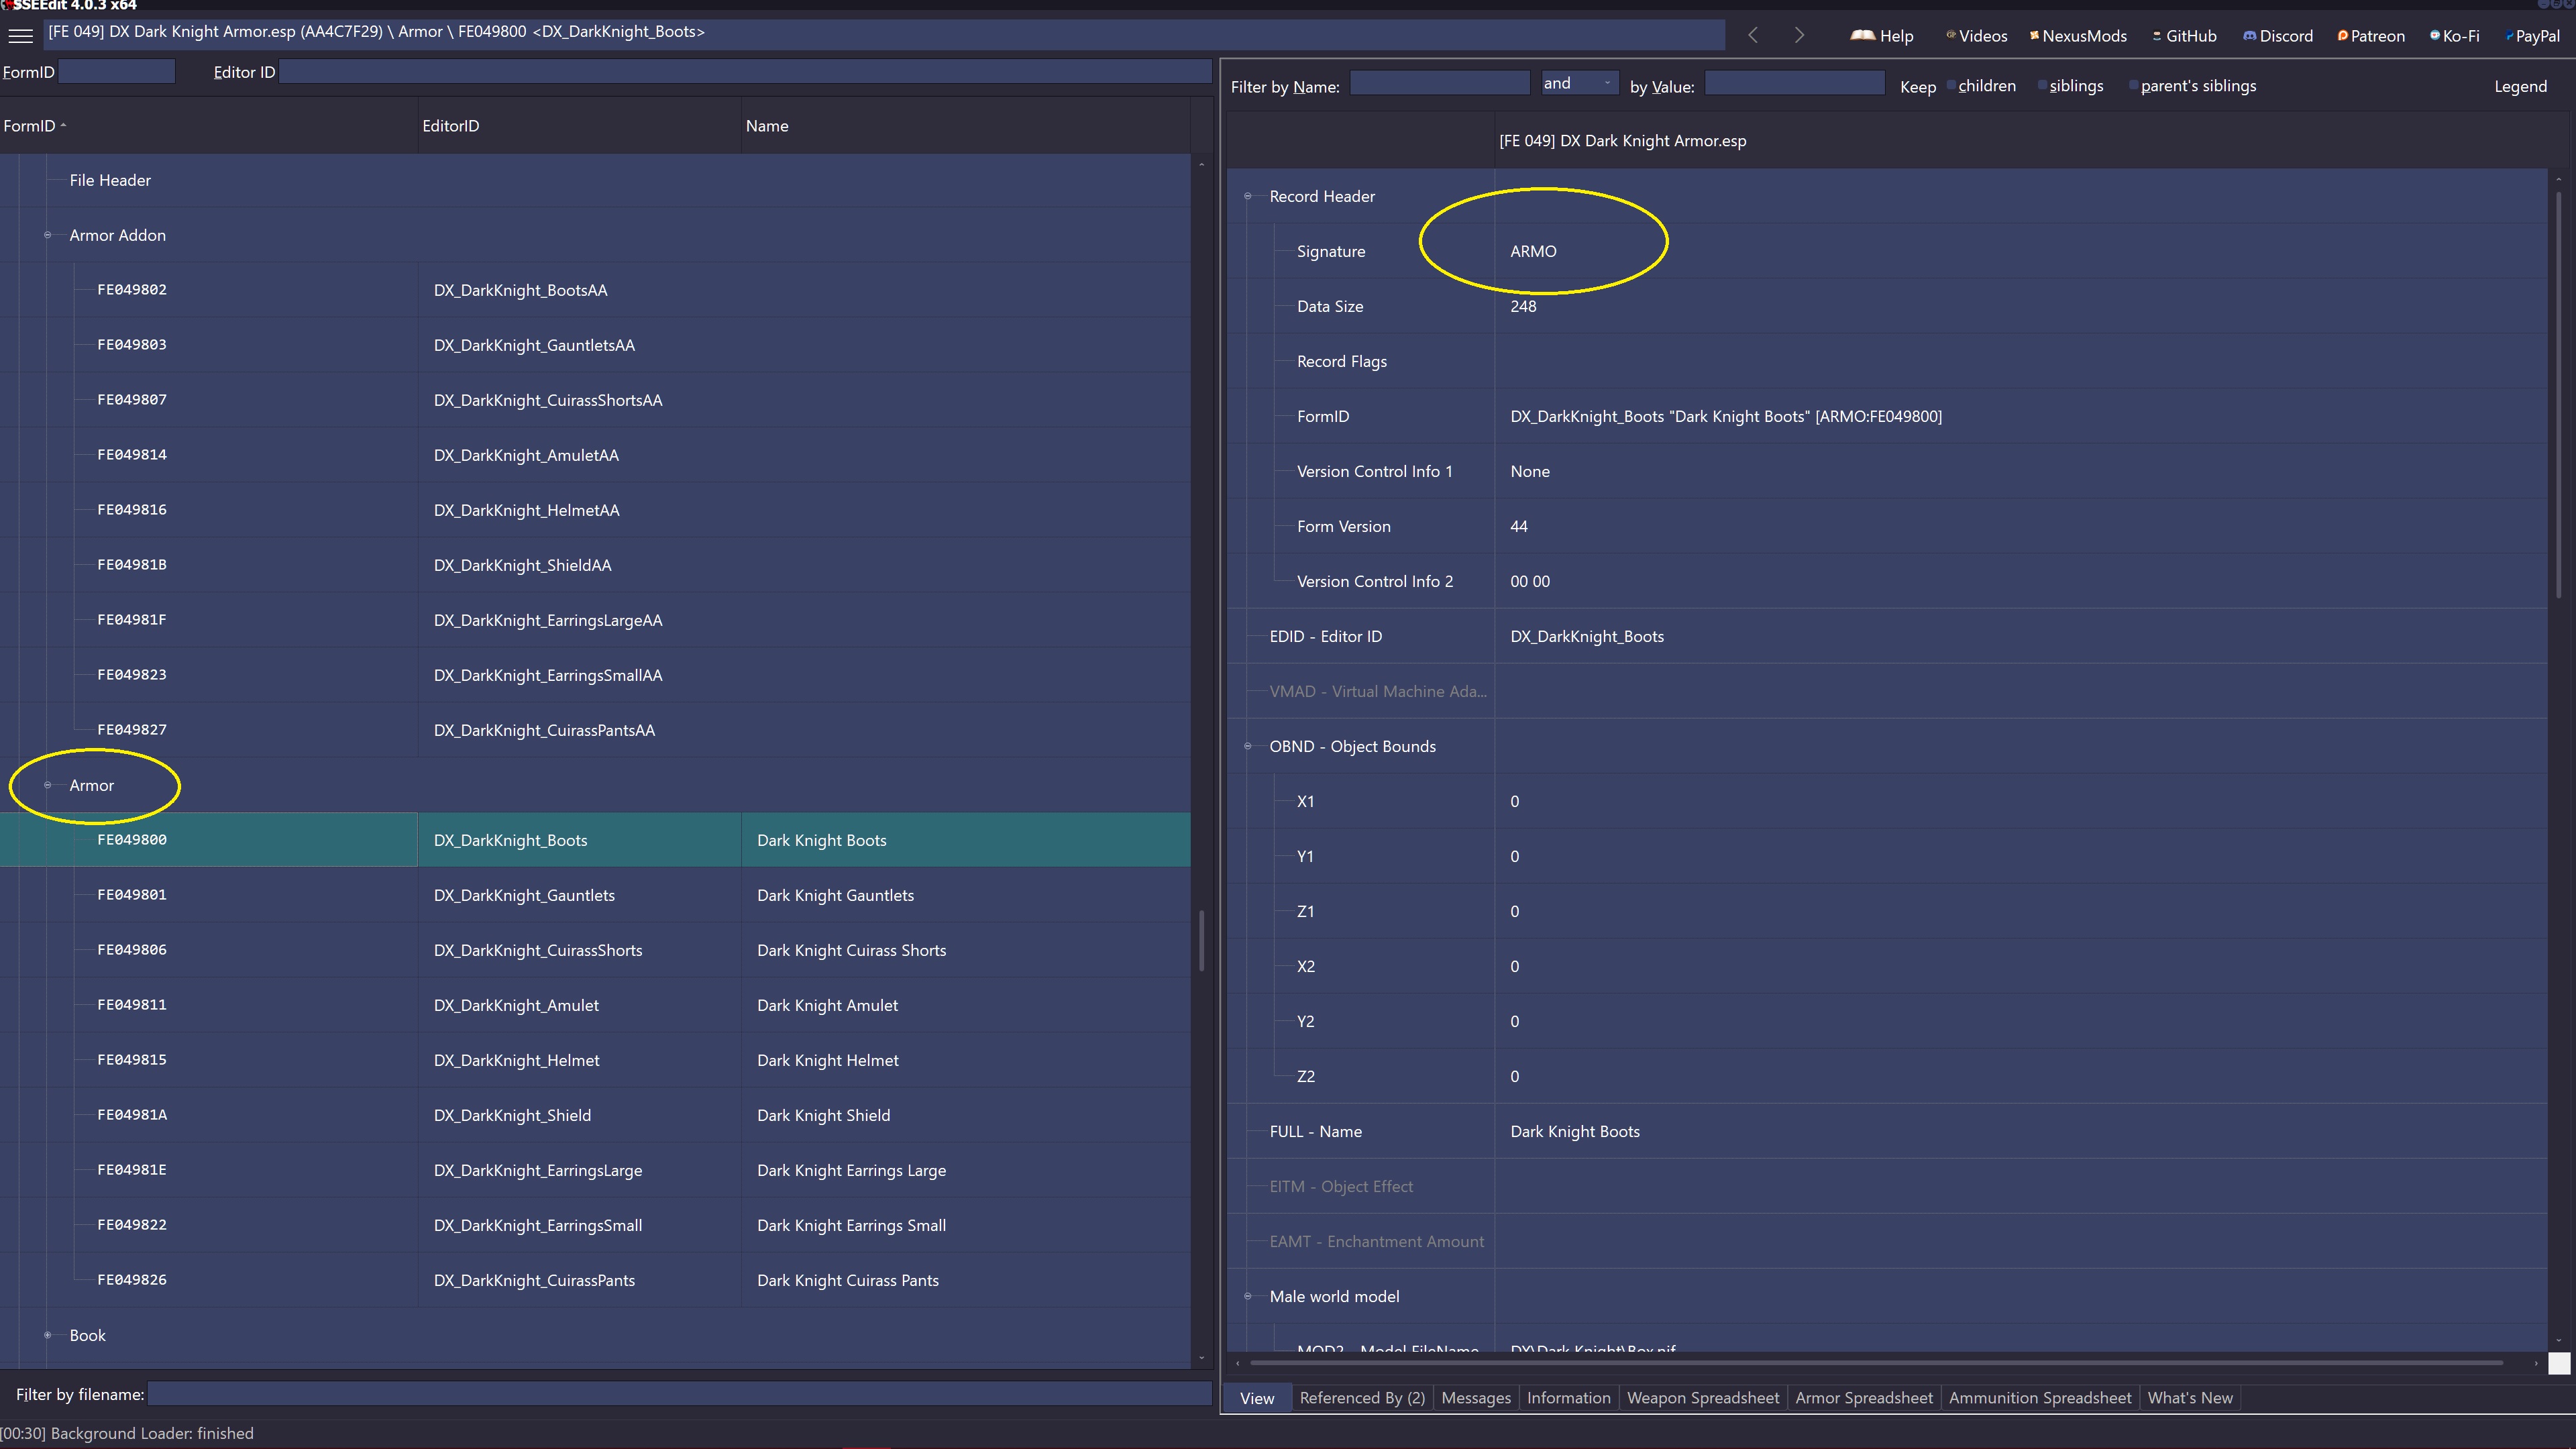Click the left tree vertical scrollbar thumb
The image size is (2576, 1449).
(x=1201, y=940)
